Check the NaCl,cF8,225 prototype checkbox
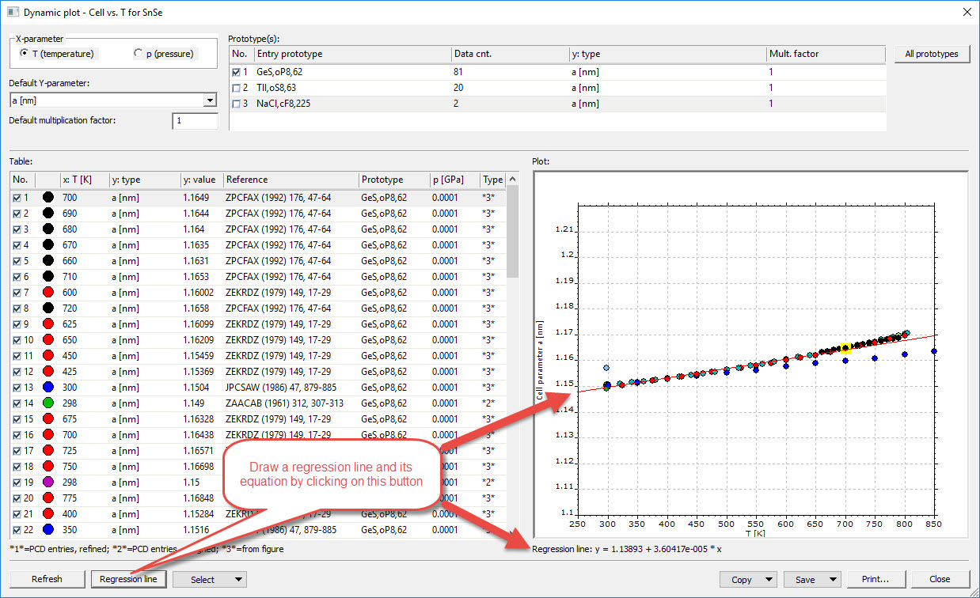This screenshot has width=980, height=598. [x=237, y=104]
